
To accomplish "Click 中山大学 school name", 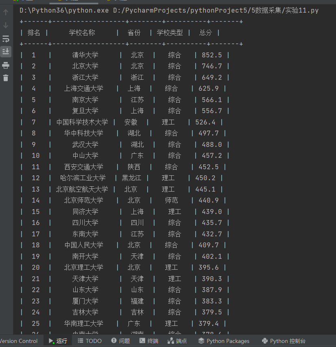I will coord(85,155).
